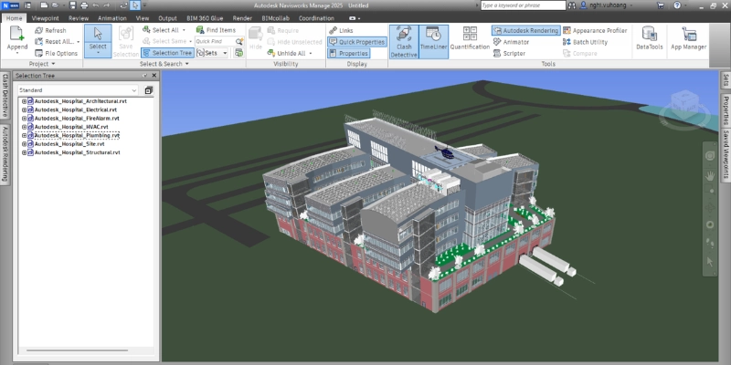The height and width of the screenshot is (365, 731).
Task: Expand Autodesk_Hospital_Site.rvt node
Action: pos(25,144)
